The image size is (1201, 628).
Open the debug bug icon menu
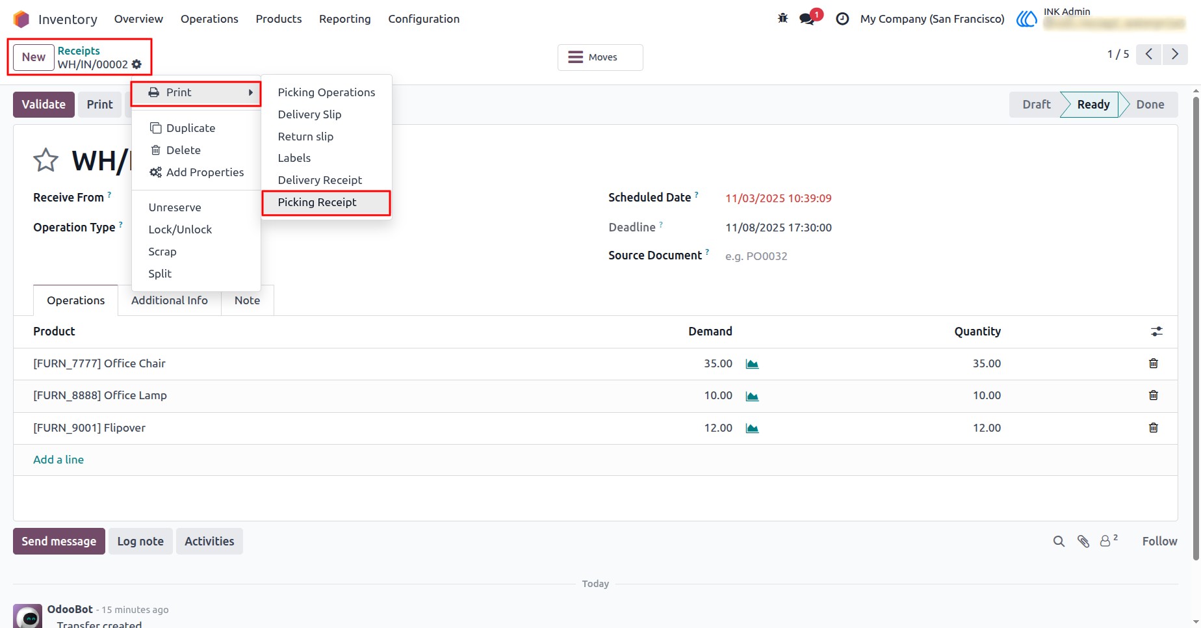point(782,18)
